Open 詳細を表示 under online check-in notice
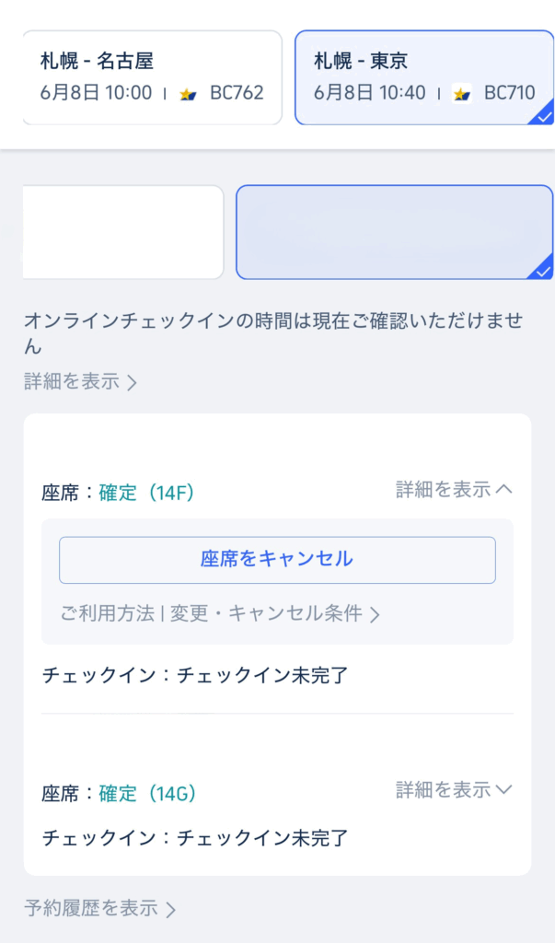Screen dimensions: 555x943 click(x=81, y=382)
